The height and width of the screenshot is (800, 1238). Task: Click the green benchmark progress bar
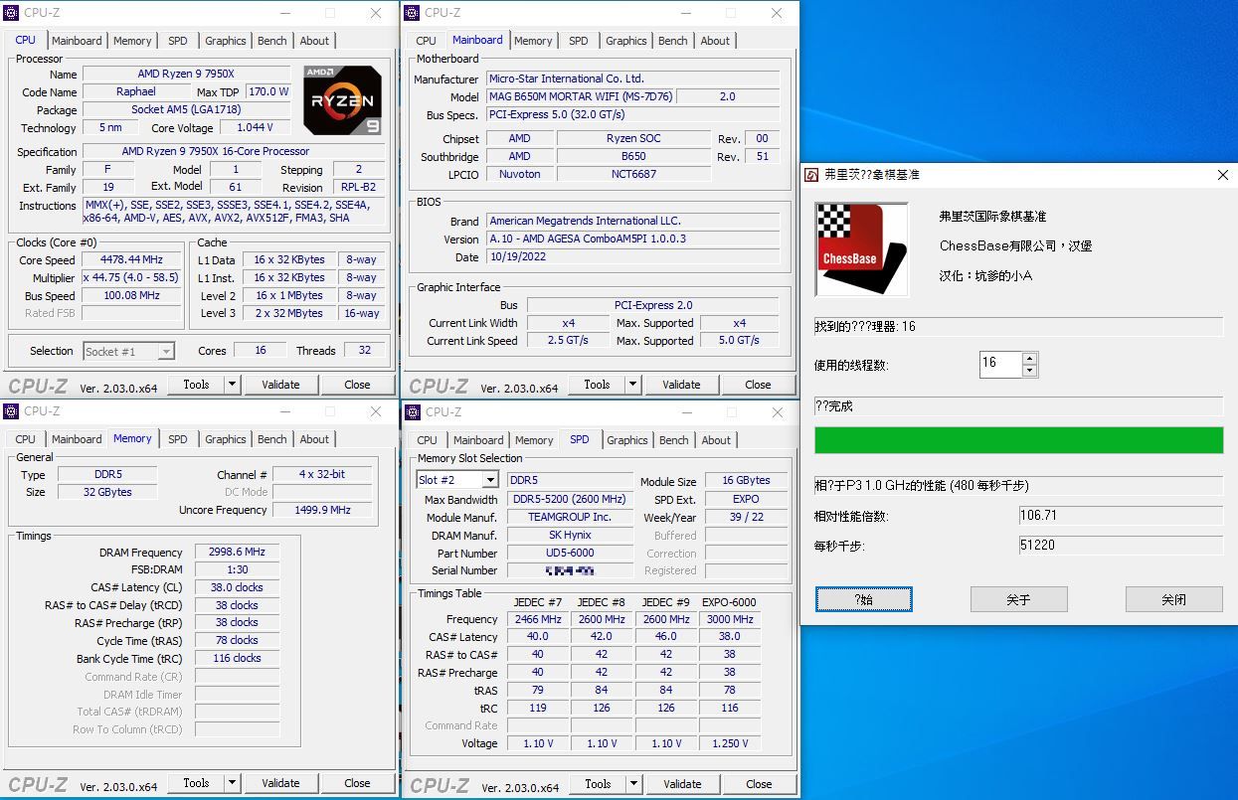coord(1018,440)
